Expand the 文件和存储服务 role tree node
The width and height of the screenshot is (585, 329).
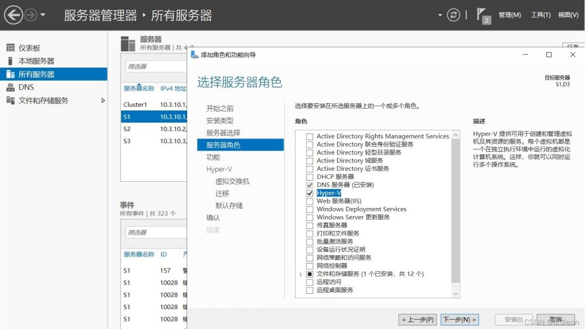[301, 274]
